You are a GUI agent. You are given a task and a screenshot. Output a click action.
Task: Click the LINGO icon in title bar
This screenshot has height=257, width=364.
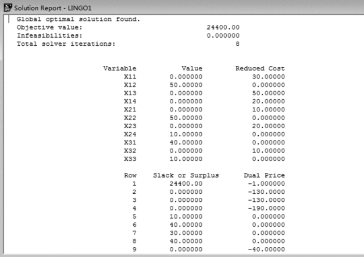tap(6, 5)
